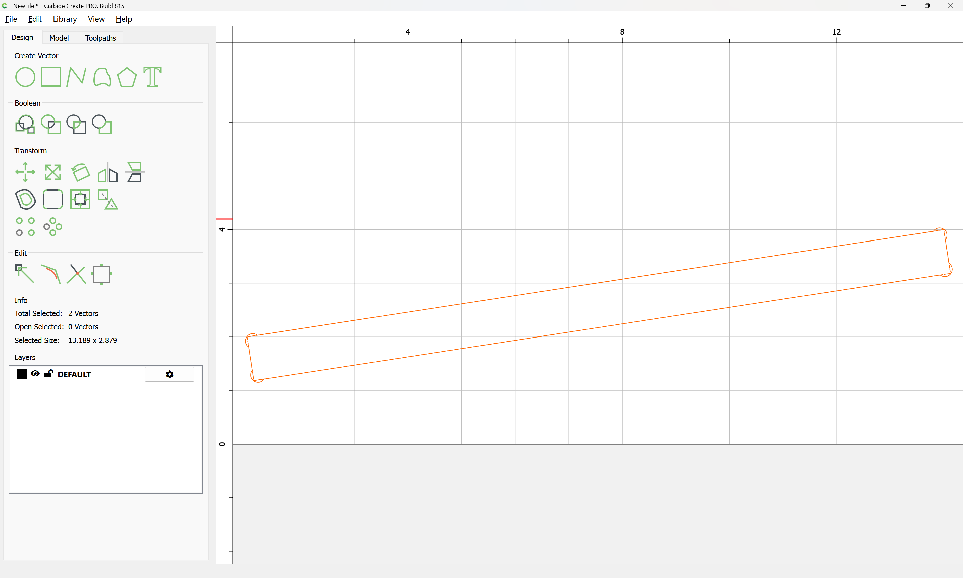This screenshot has width=963, height=578.
Task: Select the DEFAULT layer name
Action: point(74,375)
